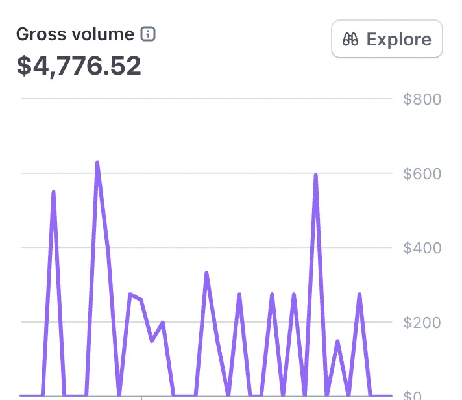Click the Gross volume heading
Screen dimensions: 462x400
point(75,34)
